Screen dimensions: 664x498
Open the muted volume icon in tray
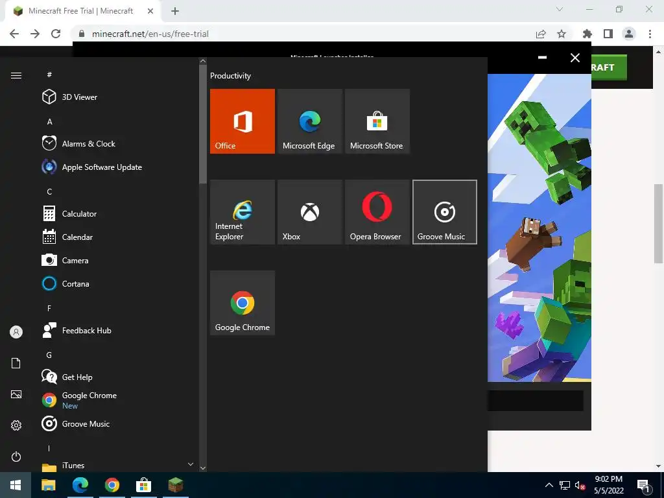(x=580, y=485)
